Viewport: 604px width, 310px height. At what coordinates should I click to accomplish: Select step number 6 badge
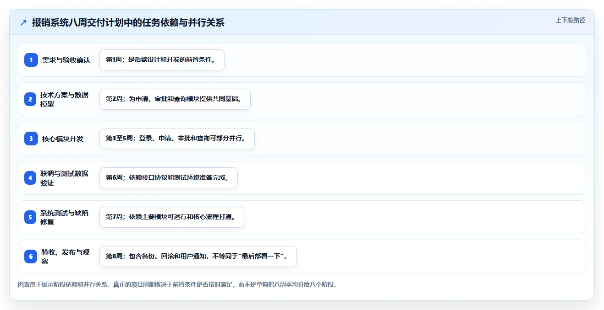31,257
